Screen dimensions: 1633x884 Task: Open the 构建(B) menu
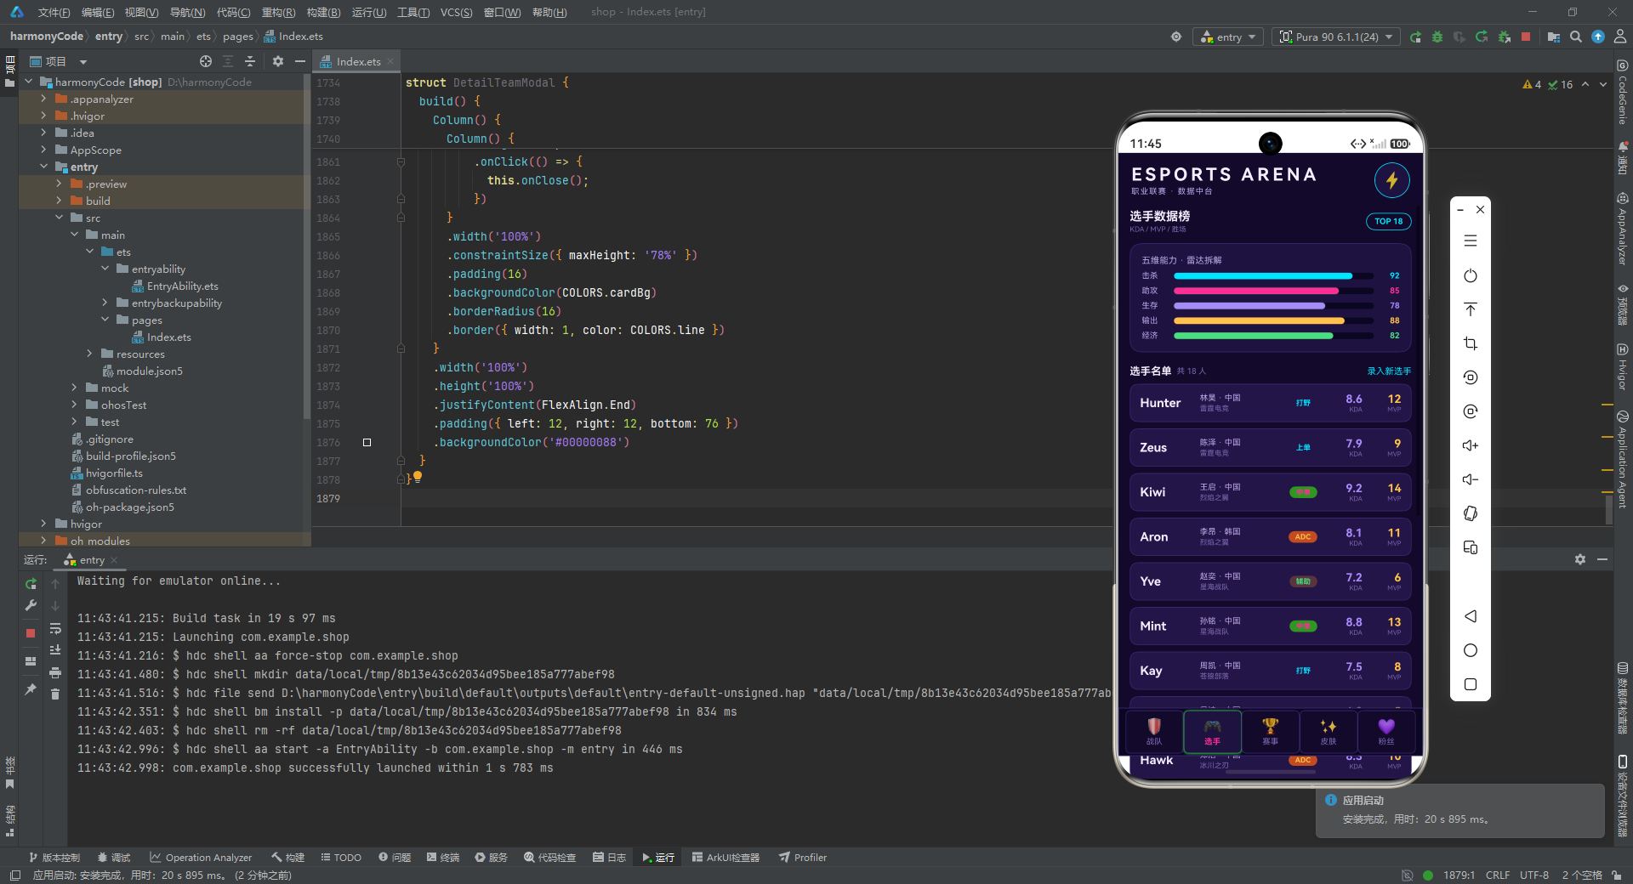[x=323, y=12]
